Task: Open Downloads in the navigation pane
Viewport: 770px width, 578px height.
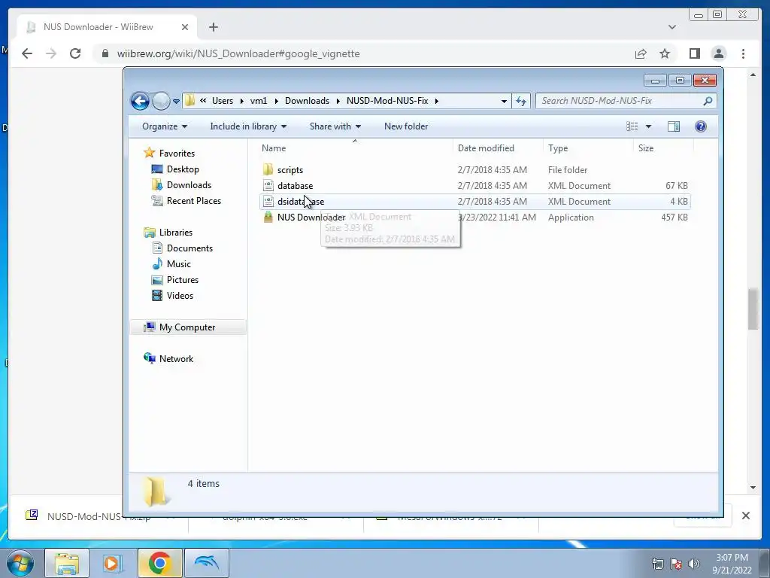Action: click(189, 185)
